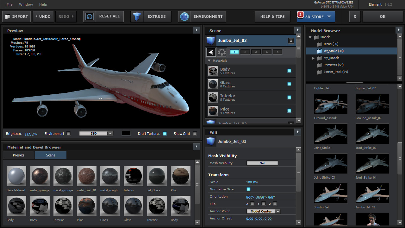Switch to the Presets tab
405x228 pixels.
click(19, 155)
